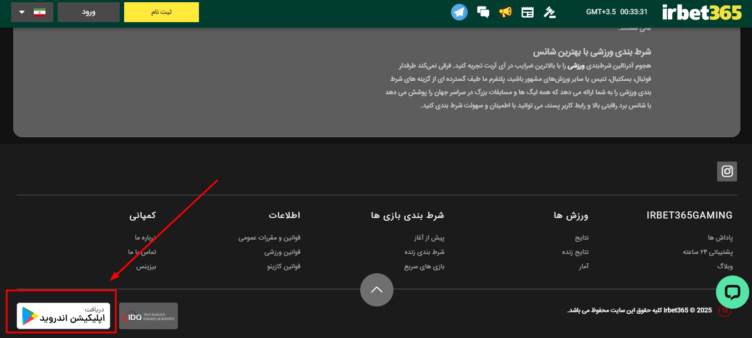Open announcements via the megaphone icon
752x338 pixels.
click(505, 12)
